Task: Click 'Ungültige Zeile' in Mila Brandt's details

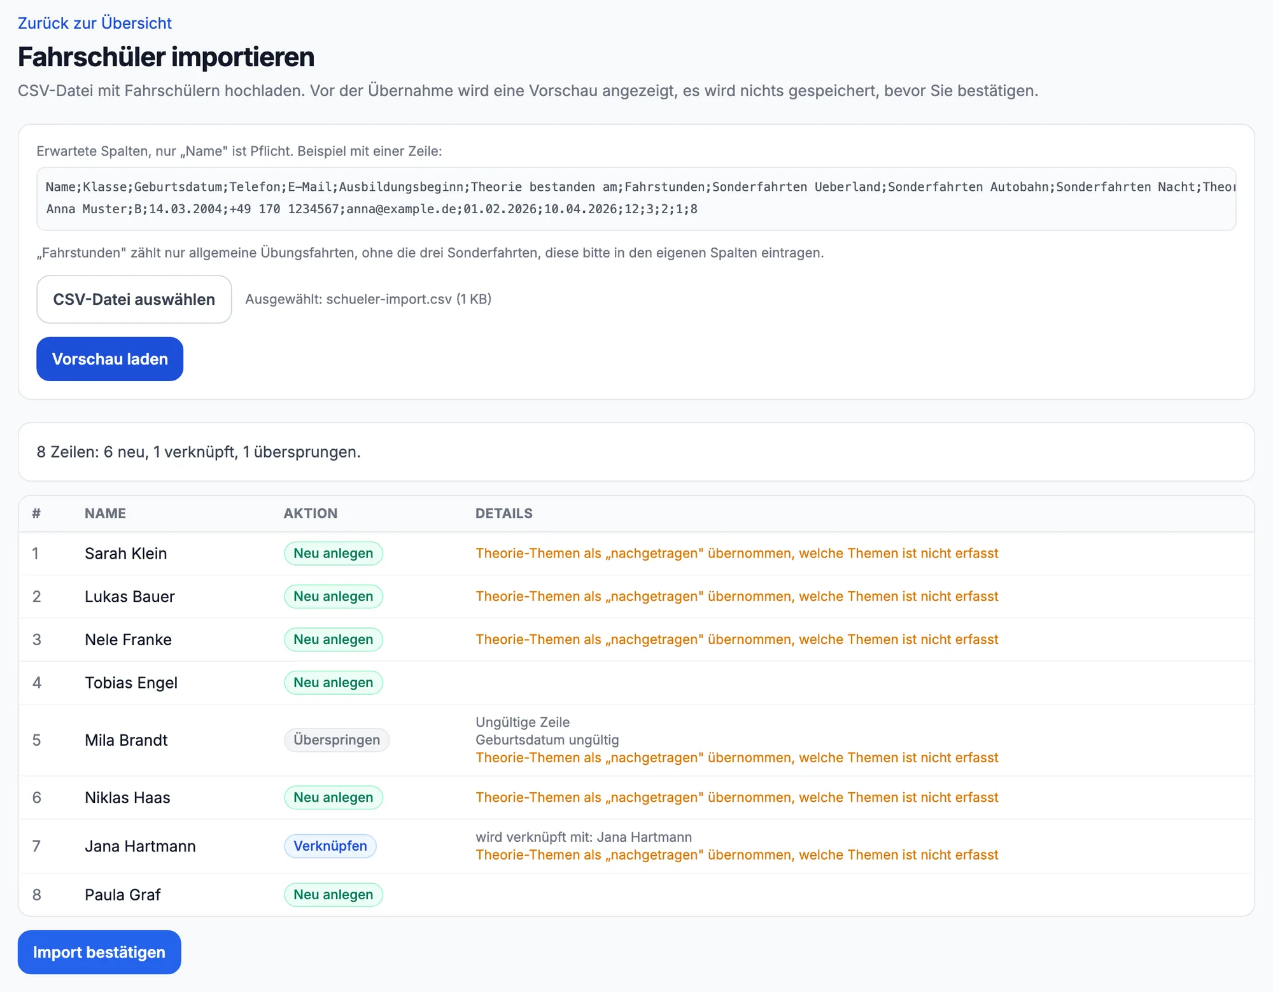Action: (523, 722)
